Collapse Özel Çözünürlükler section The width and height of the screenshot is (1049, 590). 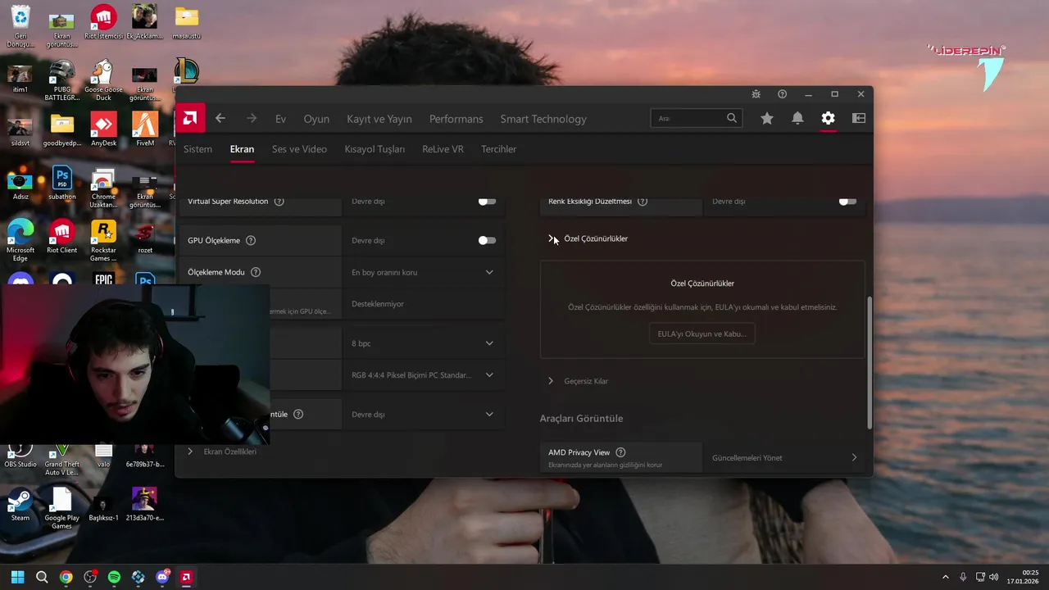coord(551,238)
